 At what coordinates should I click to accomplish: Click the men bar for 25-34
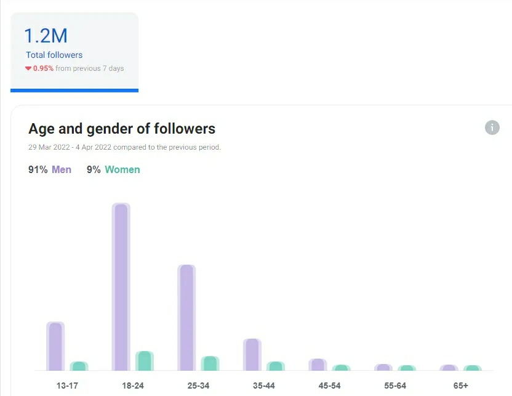(186, 317)
